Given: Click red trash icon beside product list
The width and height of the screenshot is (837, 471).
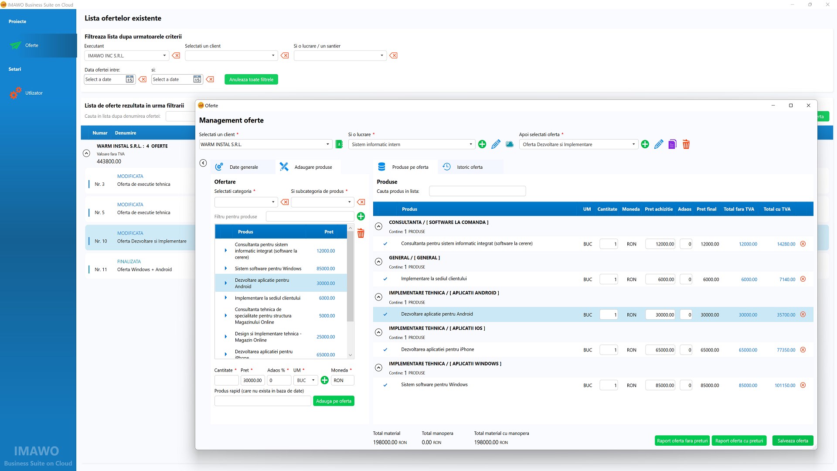Looking at the screenshot, I should coord(361,233).
